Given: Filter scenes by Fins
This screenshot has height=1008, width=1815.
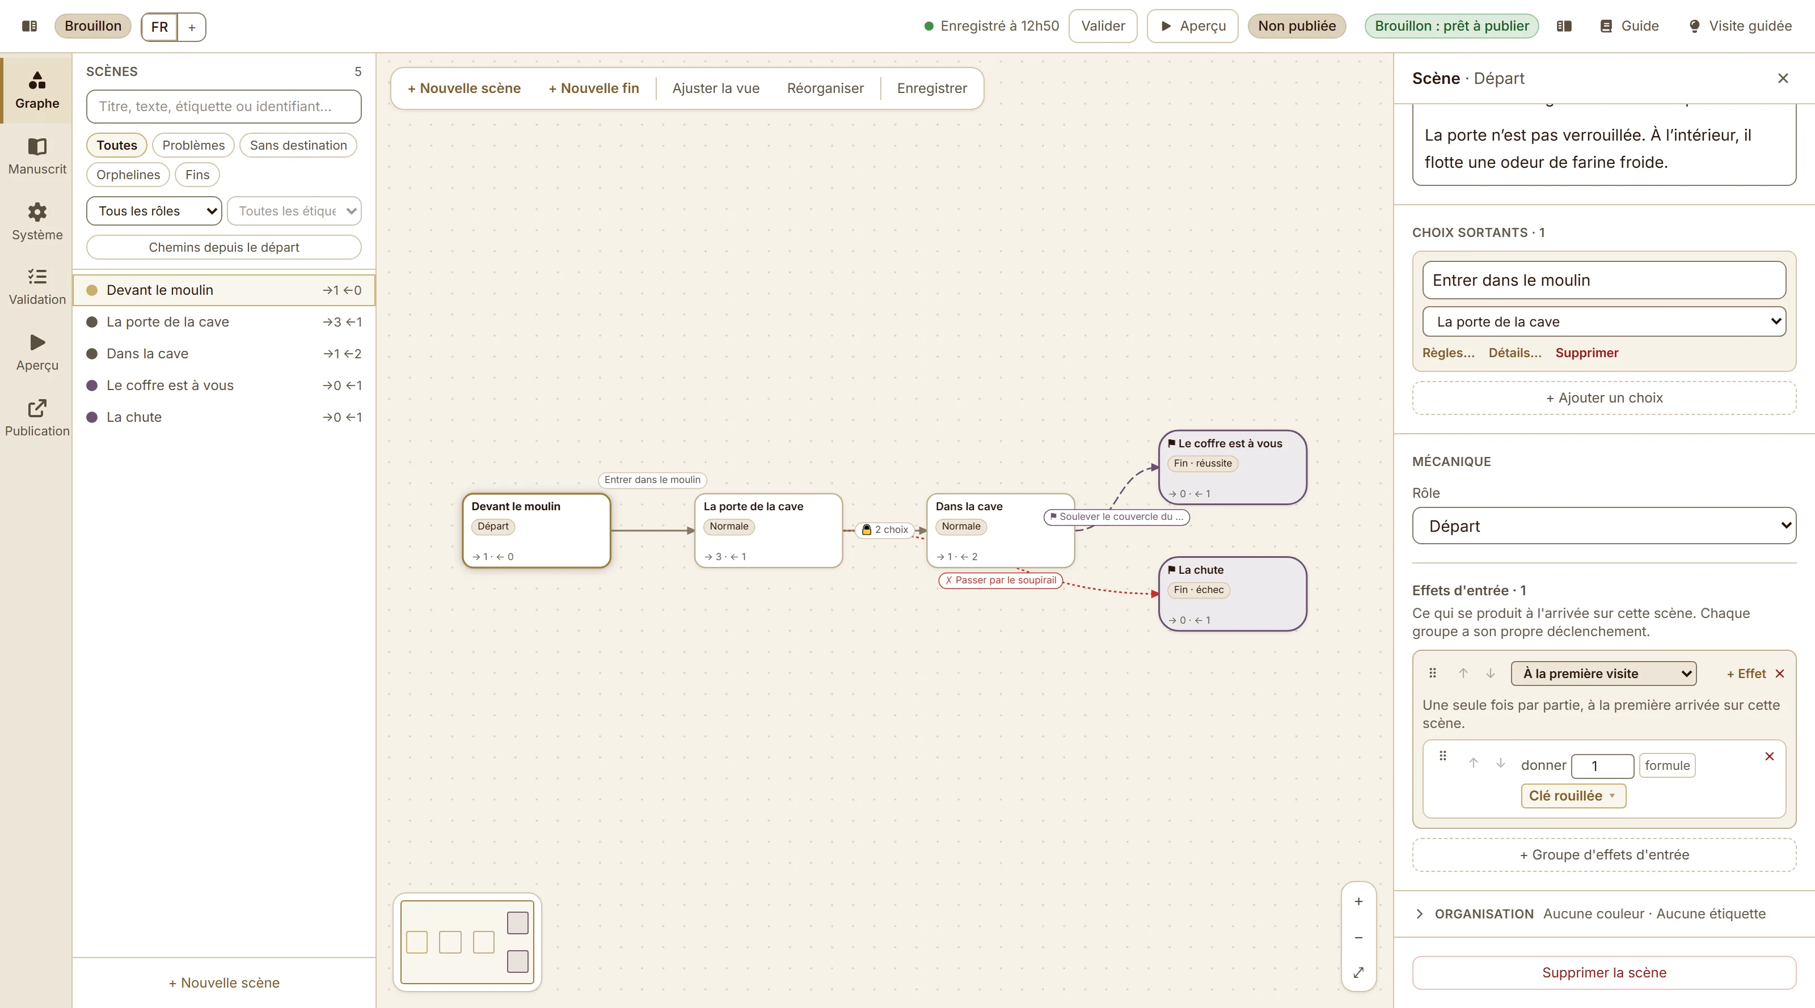Looking at the screenshot, I should click(197, 175).
